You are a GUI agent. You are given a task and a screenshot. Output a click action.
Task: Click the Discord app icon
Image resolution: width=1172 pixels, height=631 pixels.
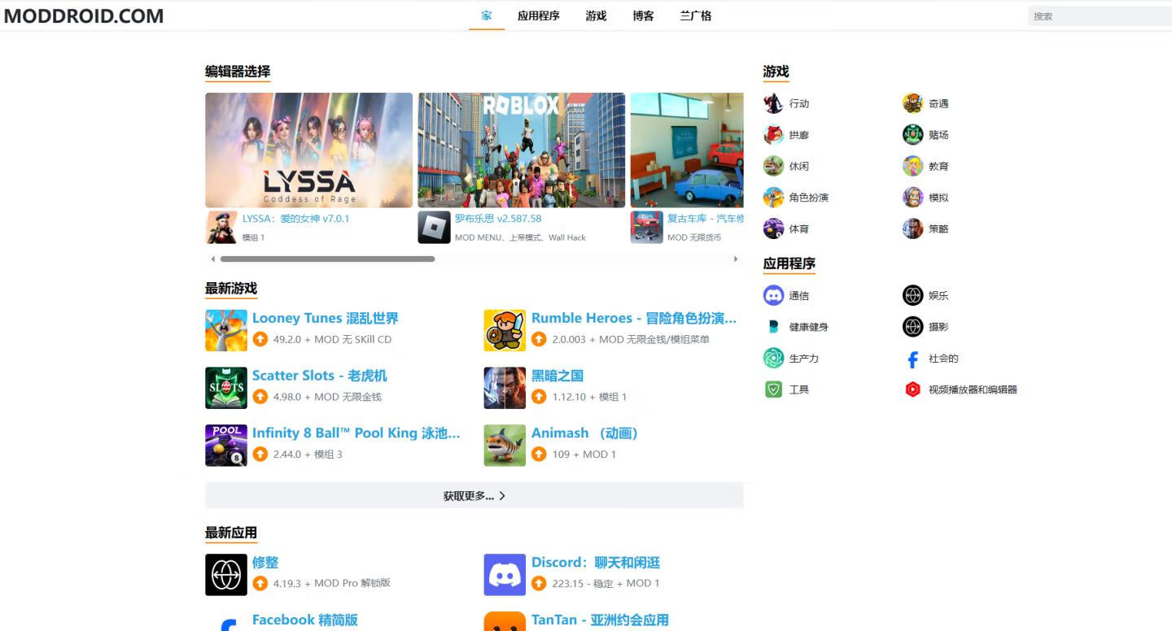tap(505, 575)
